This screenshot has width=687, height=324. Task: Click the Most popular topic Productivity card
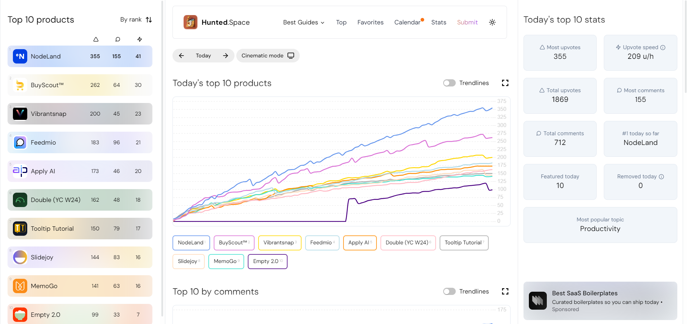[x=600, y=225]
